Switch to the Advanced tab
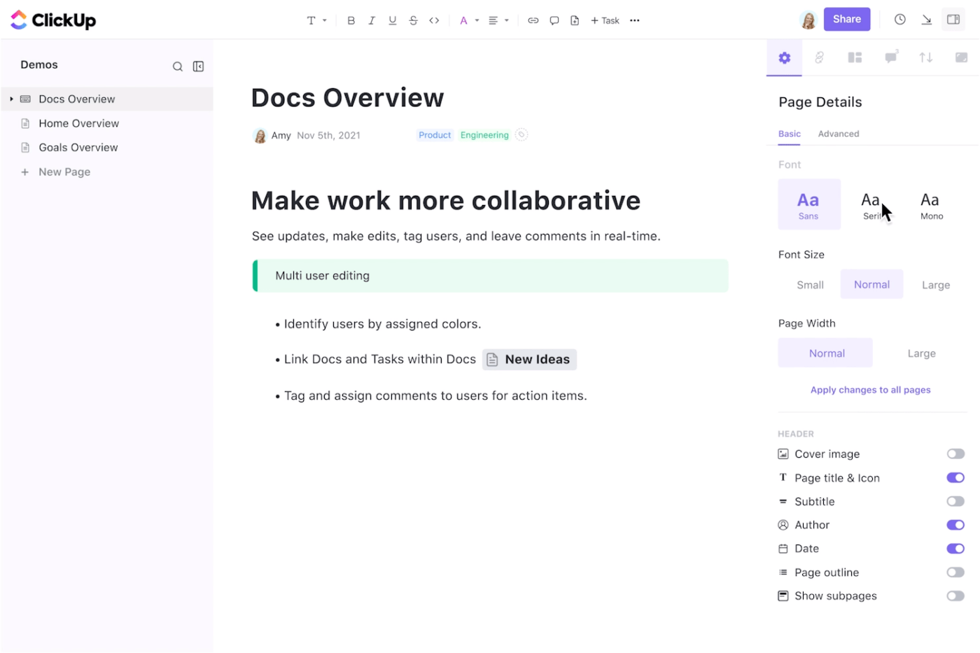The height and width of the screenshot is (653, 980). pyautogui.click(x=839, y=134)
